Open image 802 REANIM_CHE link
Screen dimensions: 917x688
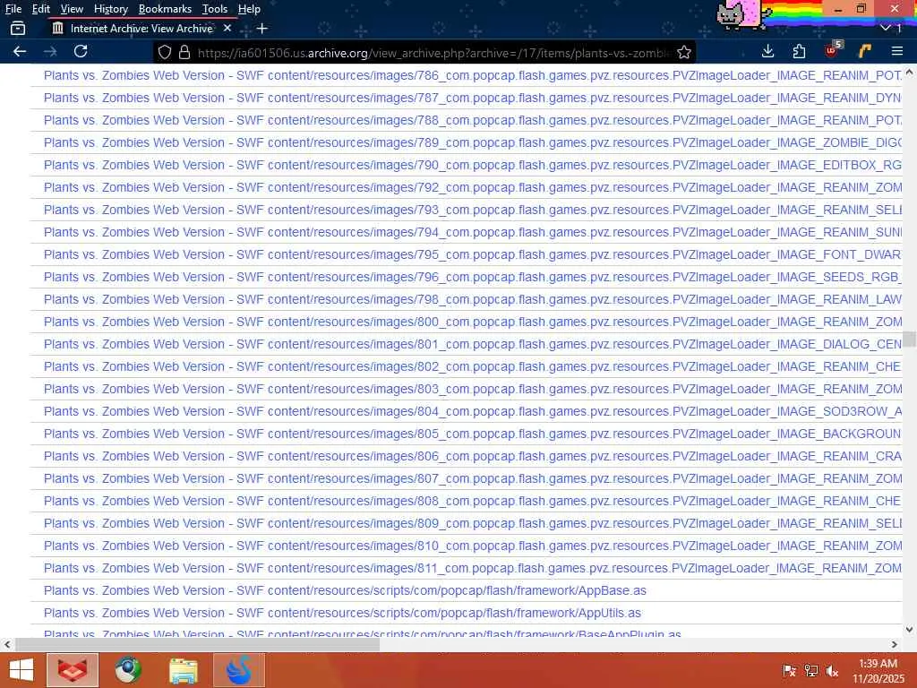(x=473, y=366)
